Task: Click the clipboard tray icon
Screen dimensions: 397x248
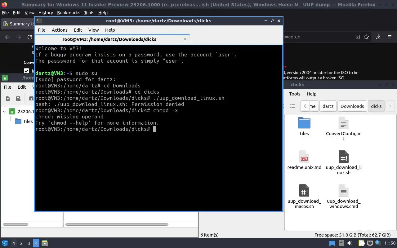Action: 361,243
